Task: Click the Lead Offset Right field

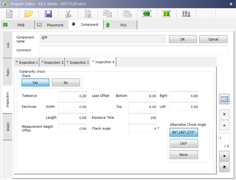Action: point(184,96)
